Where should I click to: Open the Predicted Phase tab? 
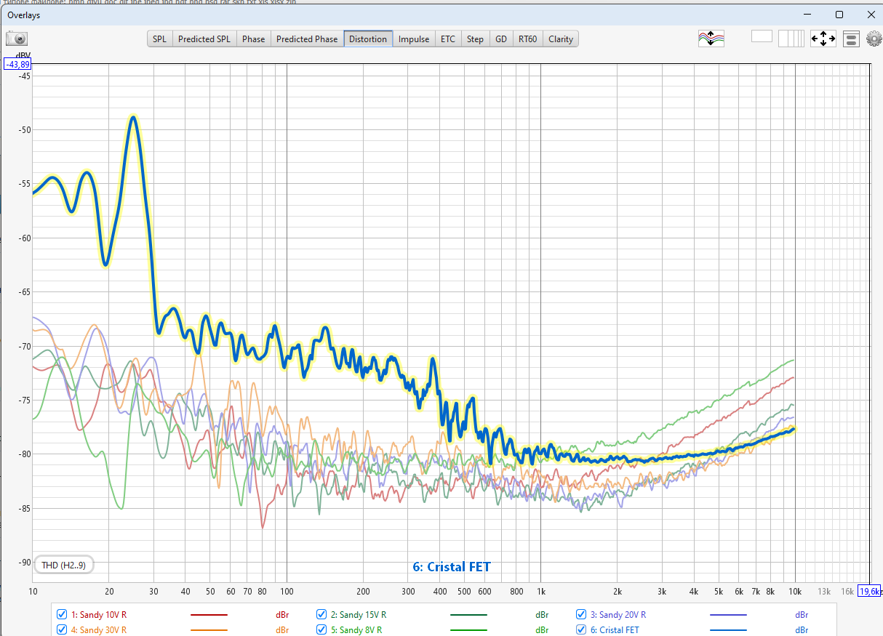pyautogui.click(x=307, y=39)
